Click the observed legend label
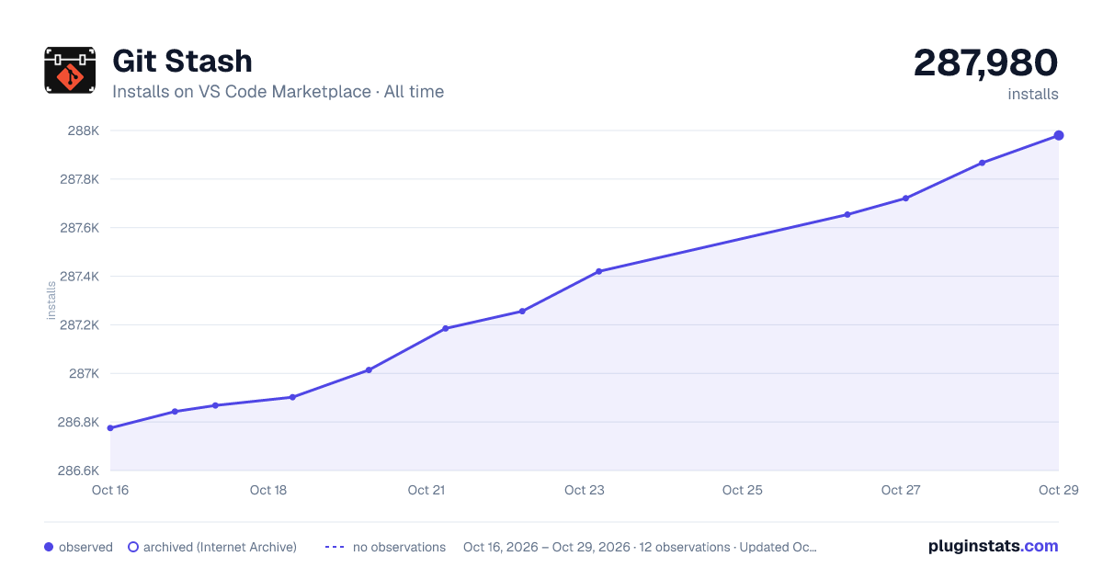This screenshot has width=1103, height=579. 85,547
